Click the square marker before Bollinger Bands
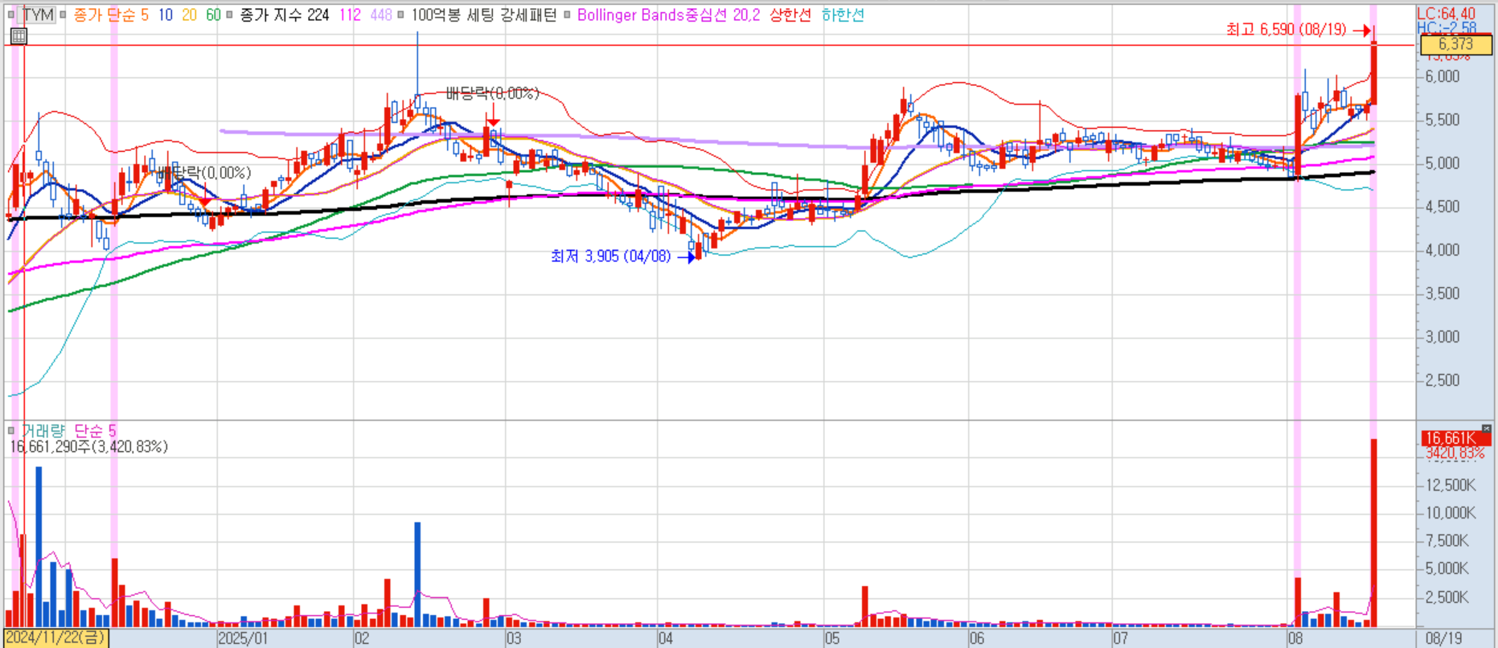This screenshot has height=648, width=1498. pyautogui.click(x=567, y=14)
